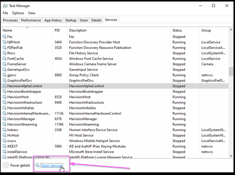235x175 pixels.
Task: Switch to the Startup tab
Action: point(71,20)
